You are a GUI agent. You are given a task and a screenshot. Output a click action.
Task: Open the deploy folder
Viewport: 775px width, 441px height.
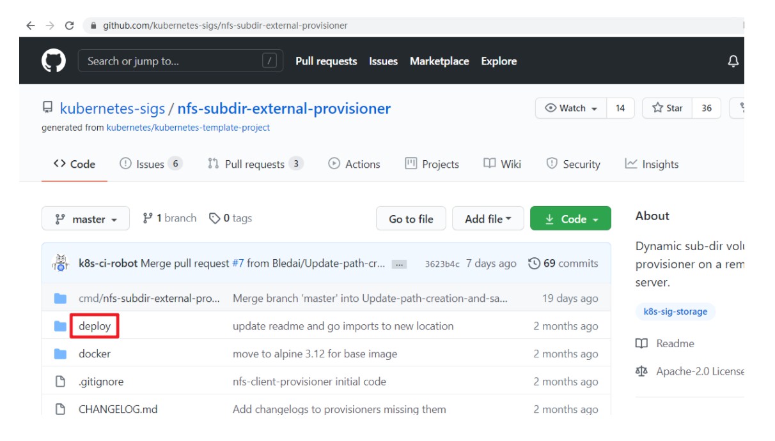(95, 326)
